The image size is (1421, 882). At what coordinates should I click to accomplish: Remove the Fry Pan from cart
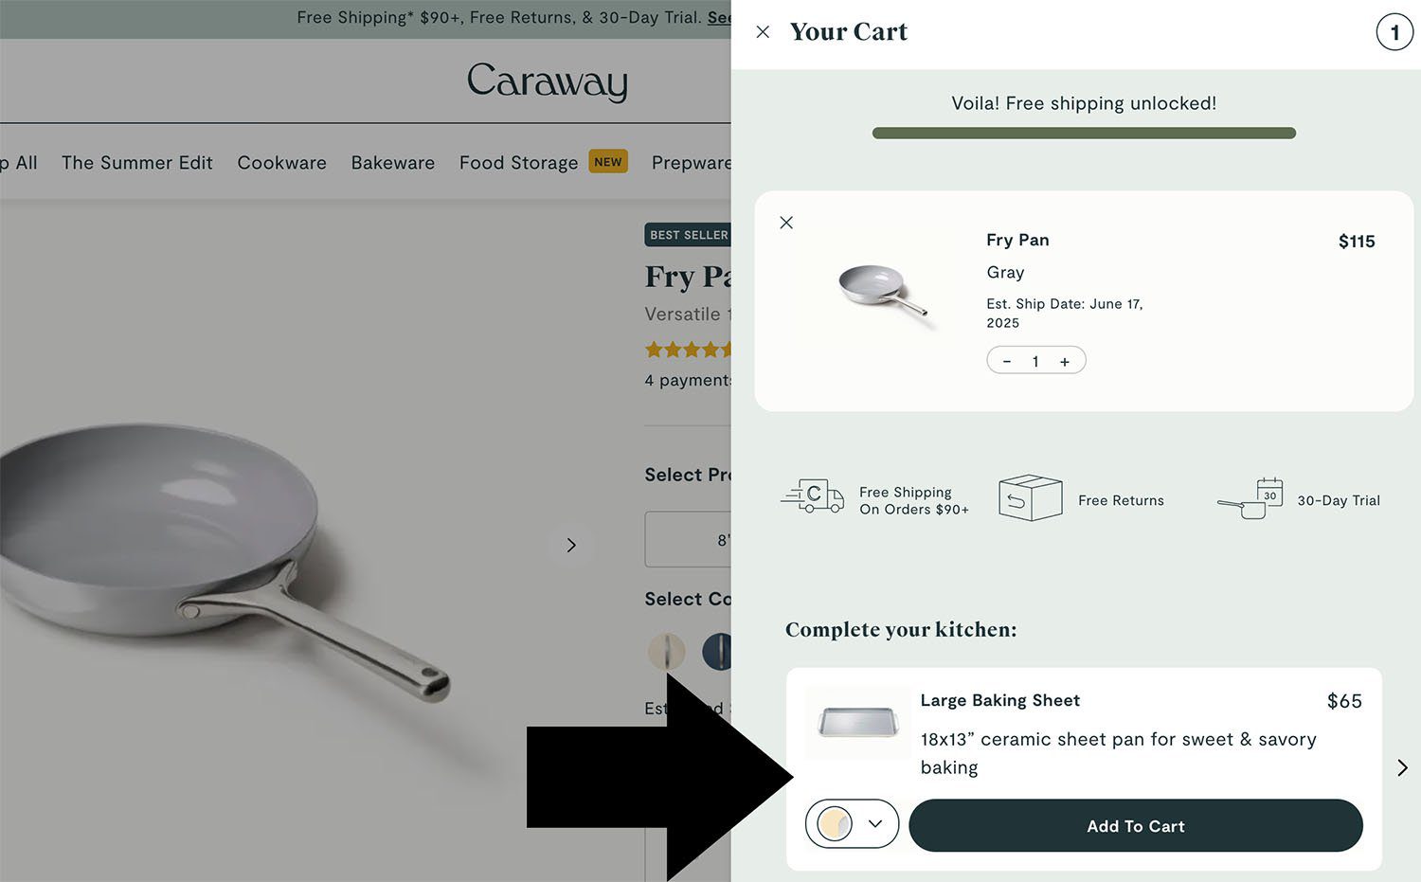click(786, 223)
